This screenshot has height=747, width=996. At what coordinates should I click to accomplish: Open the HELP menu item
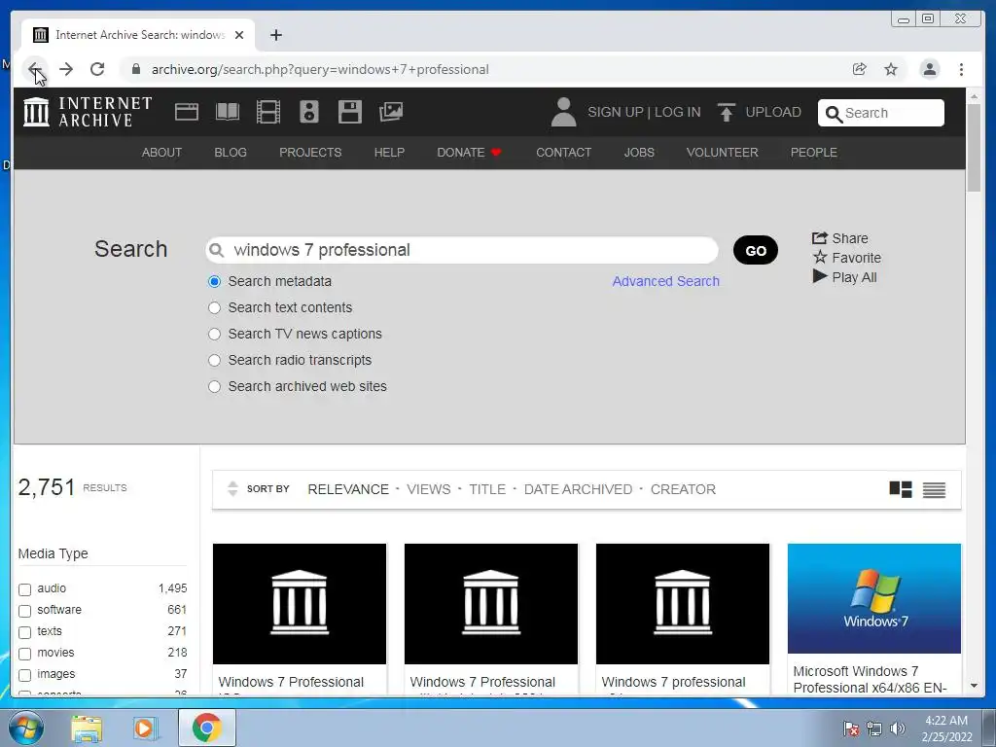click(389, 153)
